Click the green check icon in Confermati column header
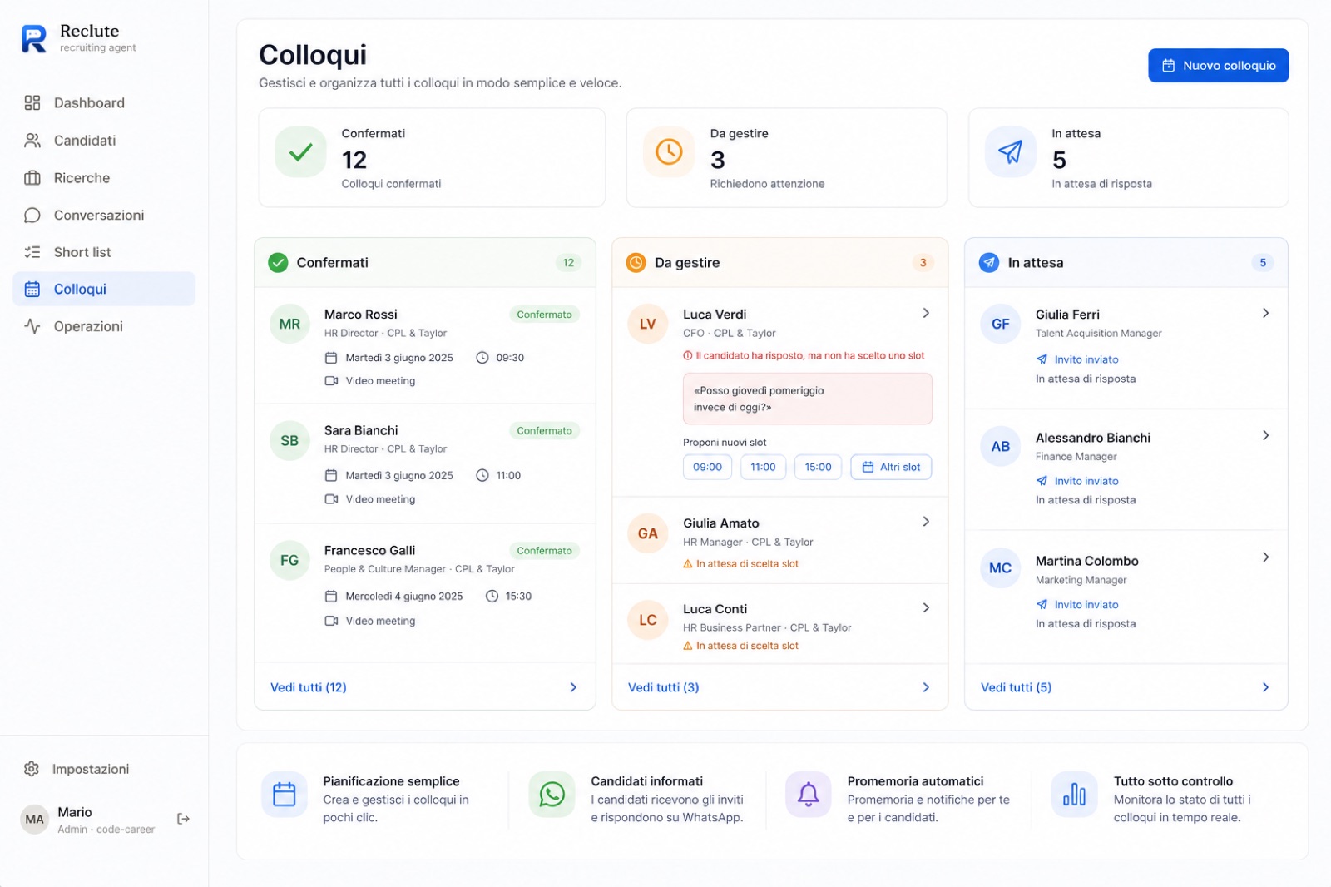The height and width of the screenshot is (887, 1331). pyautogui.click(x=278, y=263)
